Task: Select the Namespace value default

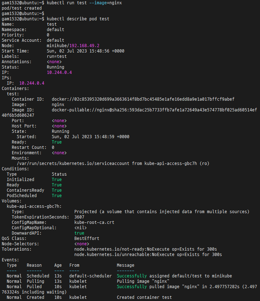Action: [x=55, y=30]
